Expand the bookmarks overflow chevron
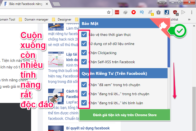Viewport: 196px width, 131px height. (x=189, y=19)
